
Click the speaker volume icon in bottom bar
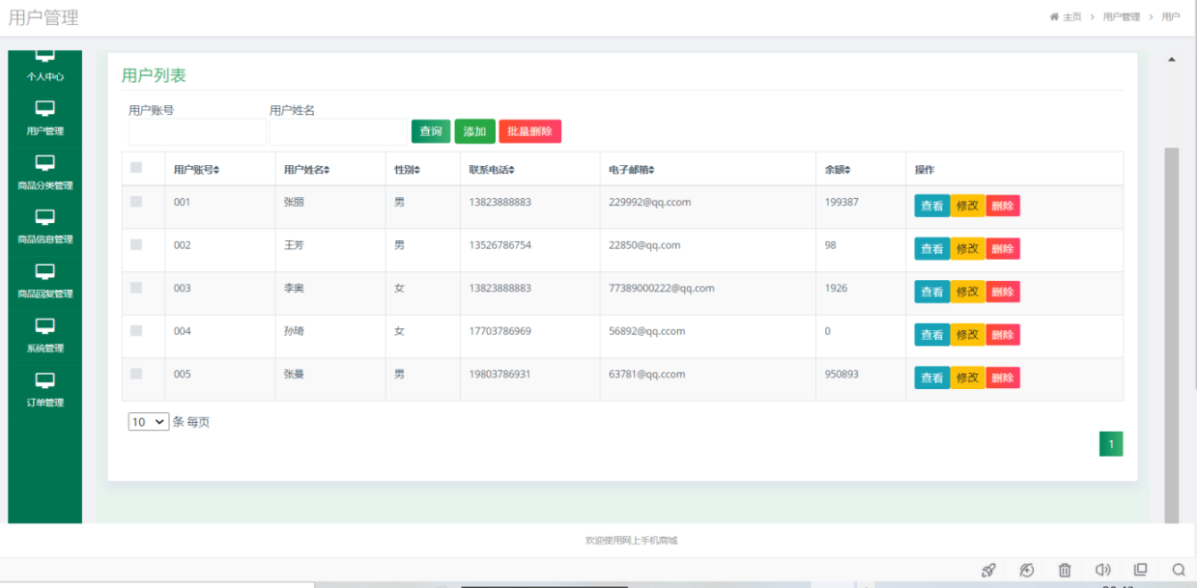[1103, 570]
